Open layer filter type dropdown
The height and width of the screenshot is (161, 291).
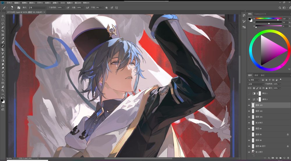(x=254, y=80)
